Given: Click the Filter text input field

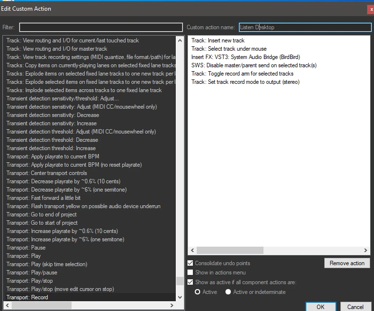Looking at the screenshot, I should tap(101, 27).
